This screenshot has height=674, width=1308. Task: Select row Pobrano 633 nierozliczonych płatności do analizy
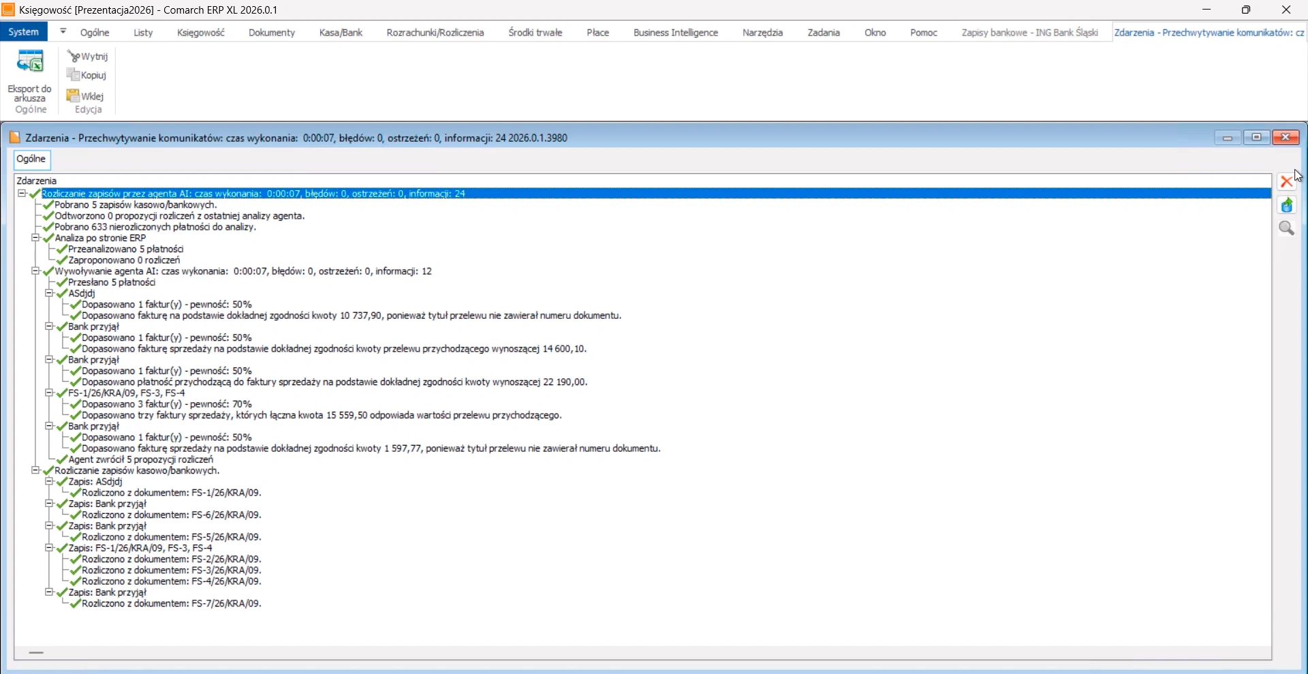click(155, 227)
